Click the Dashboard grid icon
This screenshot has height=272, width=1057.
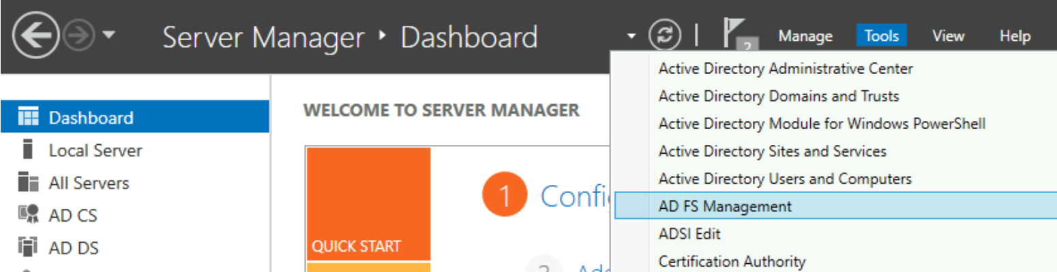tap(28, 117)
